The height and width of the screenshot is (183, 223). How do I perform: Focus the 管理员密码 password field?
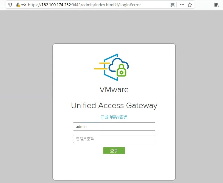pyautogui.click(x=114, y=139)
